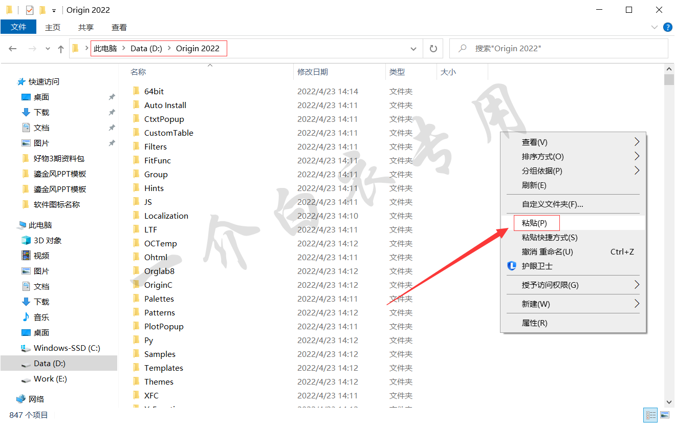The height and width of the screenshot is (423, 675).
Task: Open the recent locations dropdown arrow
Action: point(48,49)
